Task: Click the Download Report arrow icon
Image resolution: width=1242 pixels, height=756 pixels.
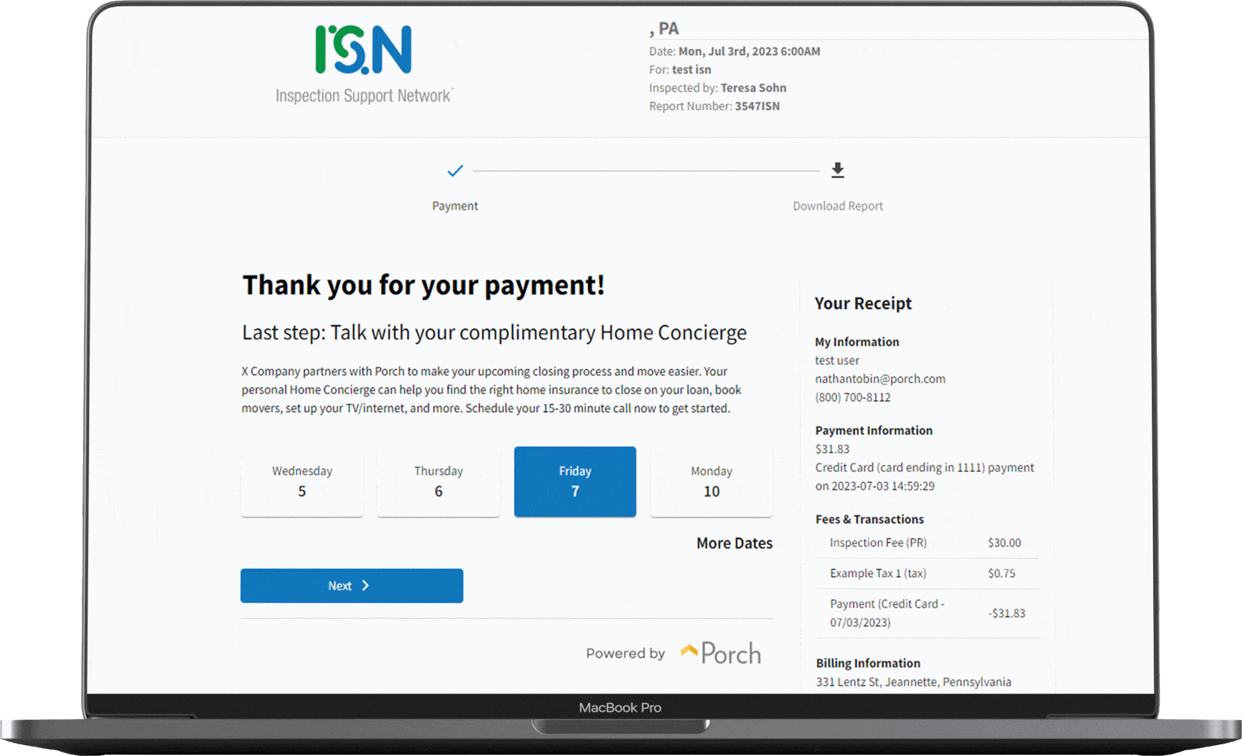Action: [838, 170]
